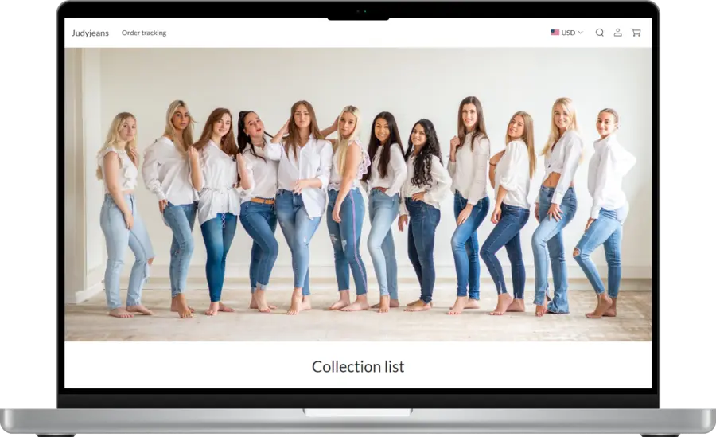Image resolution: width=716 pixels, height=437 pixels.
Task: Go to the Judyjeans home logo
Action: coord(91,33)
